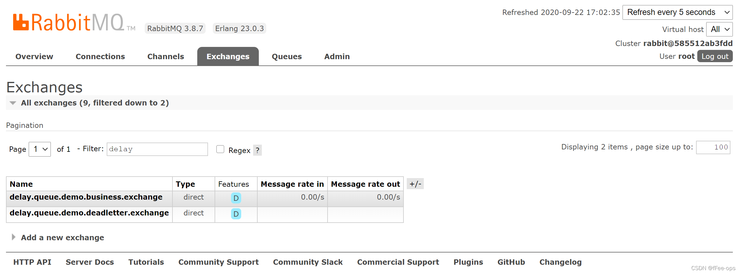Click the direct type of deadletter.exchange
740x274 pixels.
click(193, 213)
